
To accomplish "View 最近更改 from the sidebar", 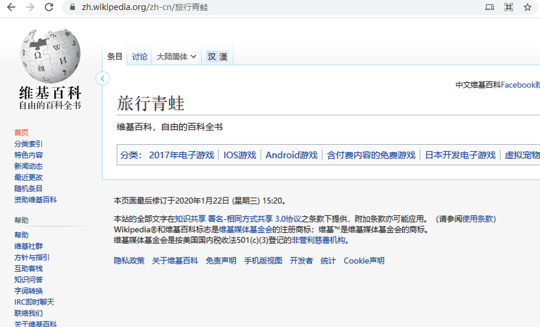I will (28, 177).
